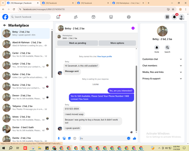Choose a sticker icon

(70, 139)
